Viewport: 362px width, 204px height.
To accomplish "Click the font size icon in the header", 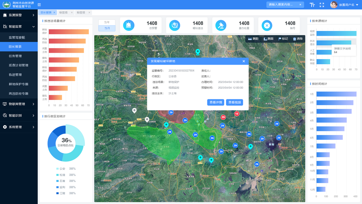I will 312,5.
